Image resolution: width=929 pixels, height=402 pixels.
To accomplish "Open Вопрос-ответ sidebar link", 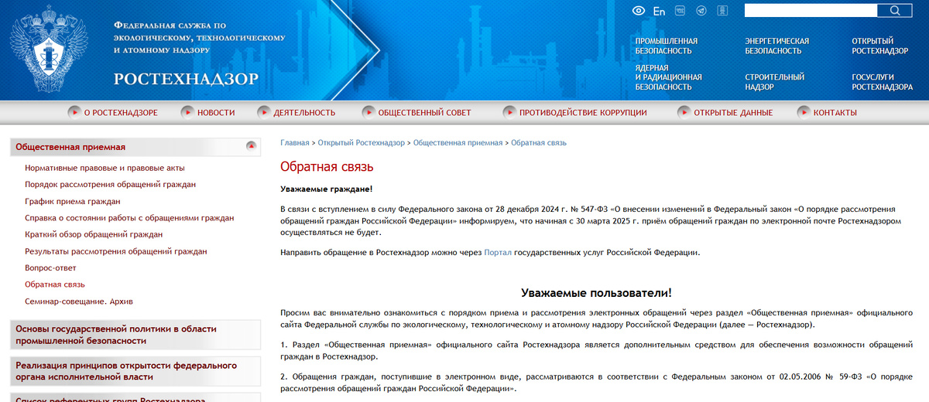I will (50, 267).
